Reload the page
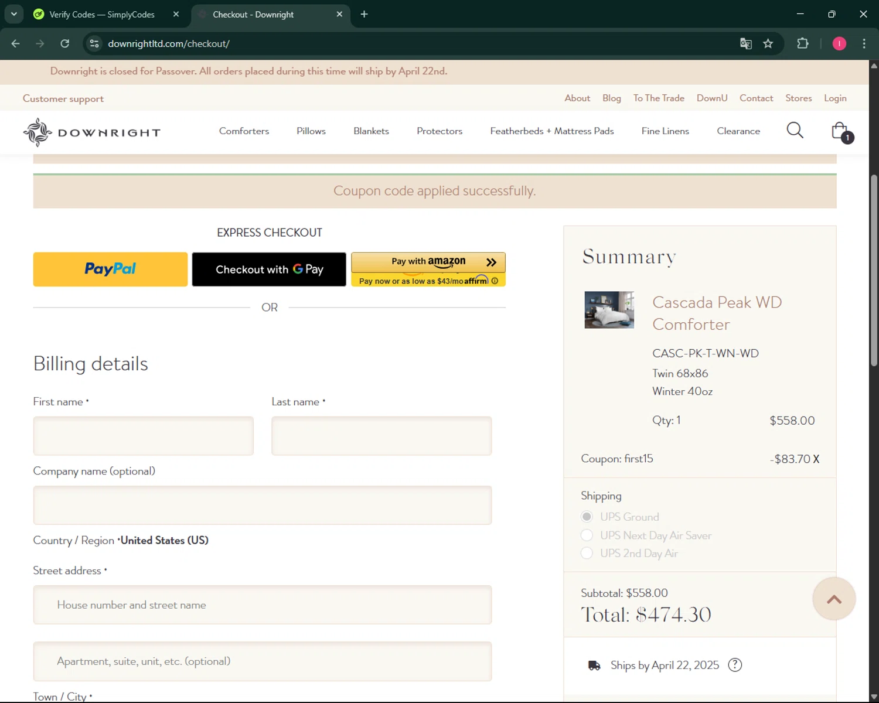This screenshot has height=703, width=879. 65,43
